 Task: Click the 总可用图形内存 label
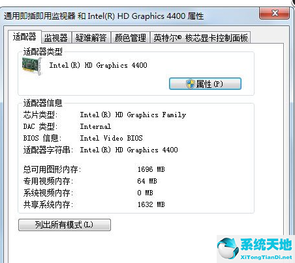[52, 169]
